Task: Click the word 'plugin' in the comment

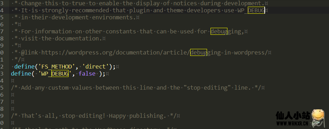Action: click(x=140, y=10)
